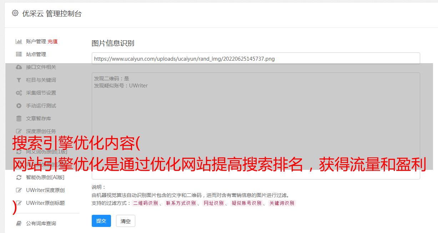Open 公有词库查询 menu item
This screenshot has height=233, width=438.
tap(41, 223)
